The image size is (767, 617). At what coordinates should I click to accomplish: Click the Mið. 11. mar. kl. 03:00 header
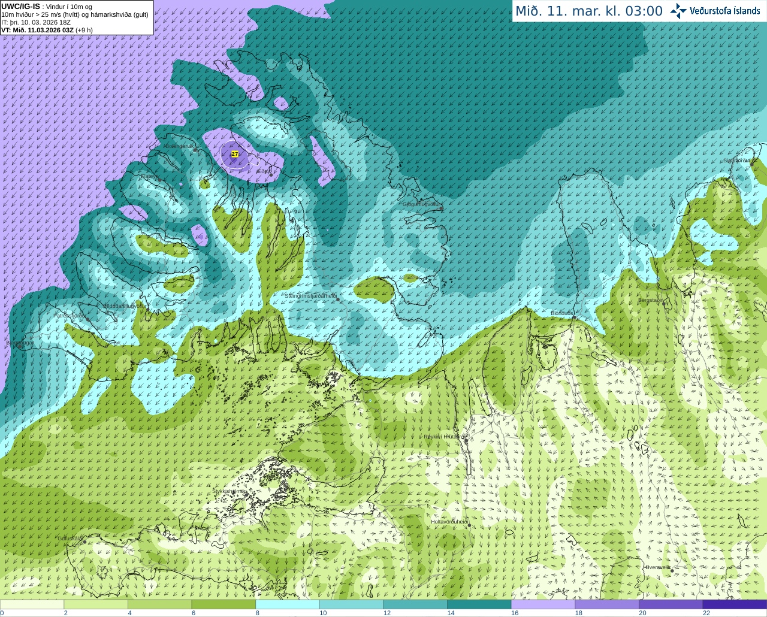coord(589,11)
